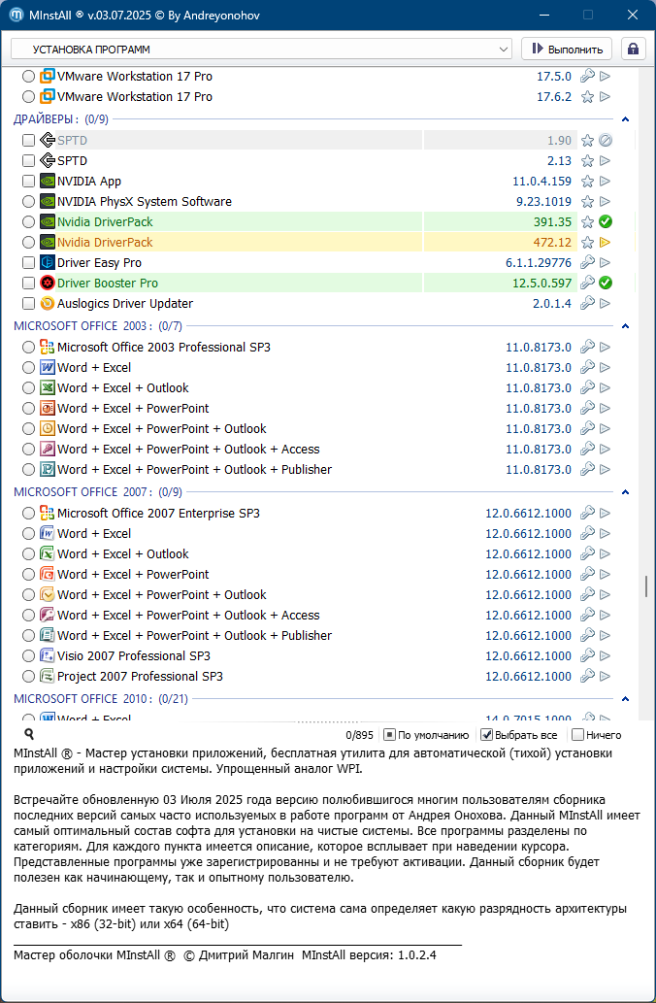Viewport: 656px width, 1003px height.
Task: Click 'Word + Excel' under Office 2007
Action: [94, 533]
